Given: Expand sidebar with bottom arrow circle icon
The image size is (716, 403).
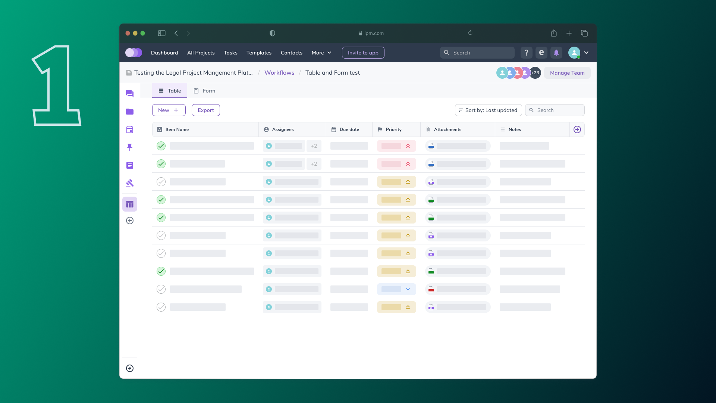Looking at the screenshot, I should tap(130, 368).
